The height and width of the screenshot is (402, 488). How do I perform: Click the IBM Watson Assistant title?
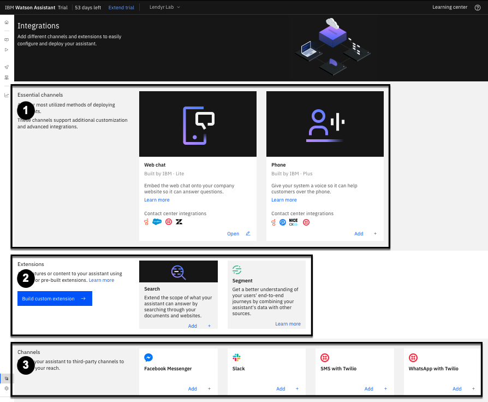click(30, 8)
